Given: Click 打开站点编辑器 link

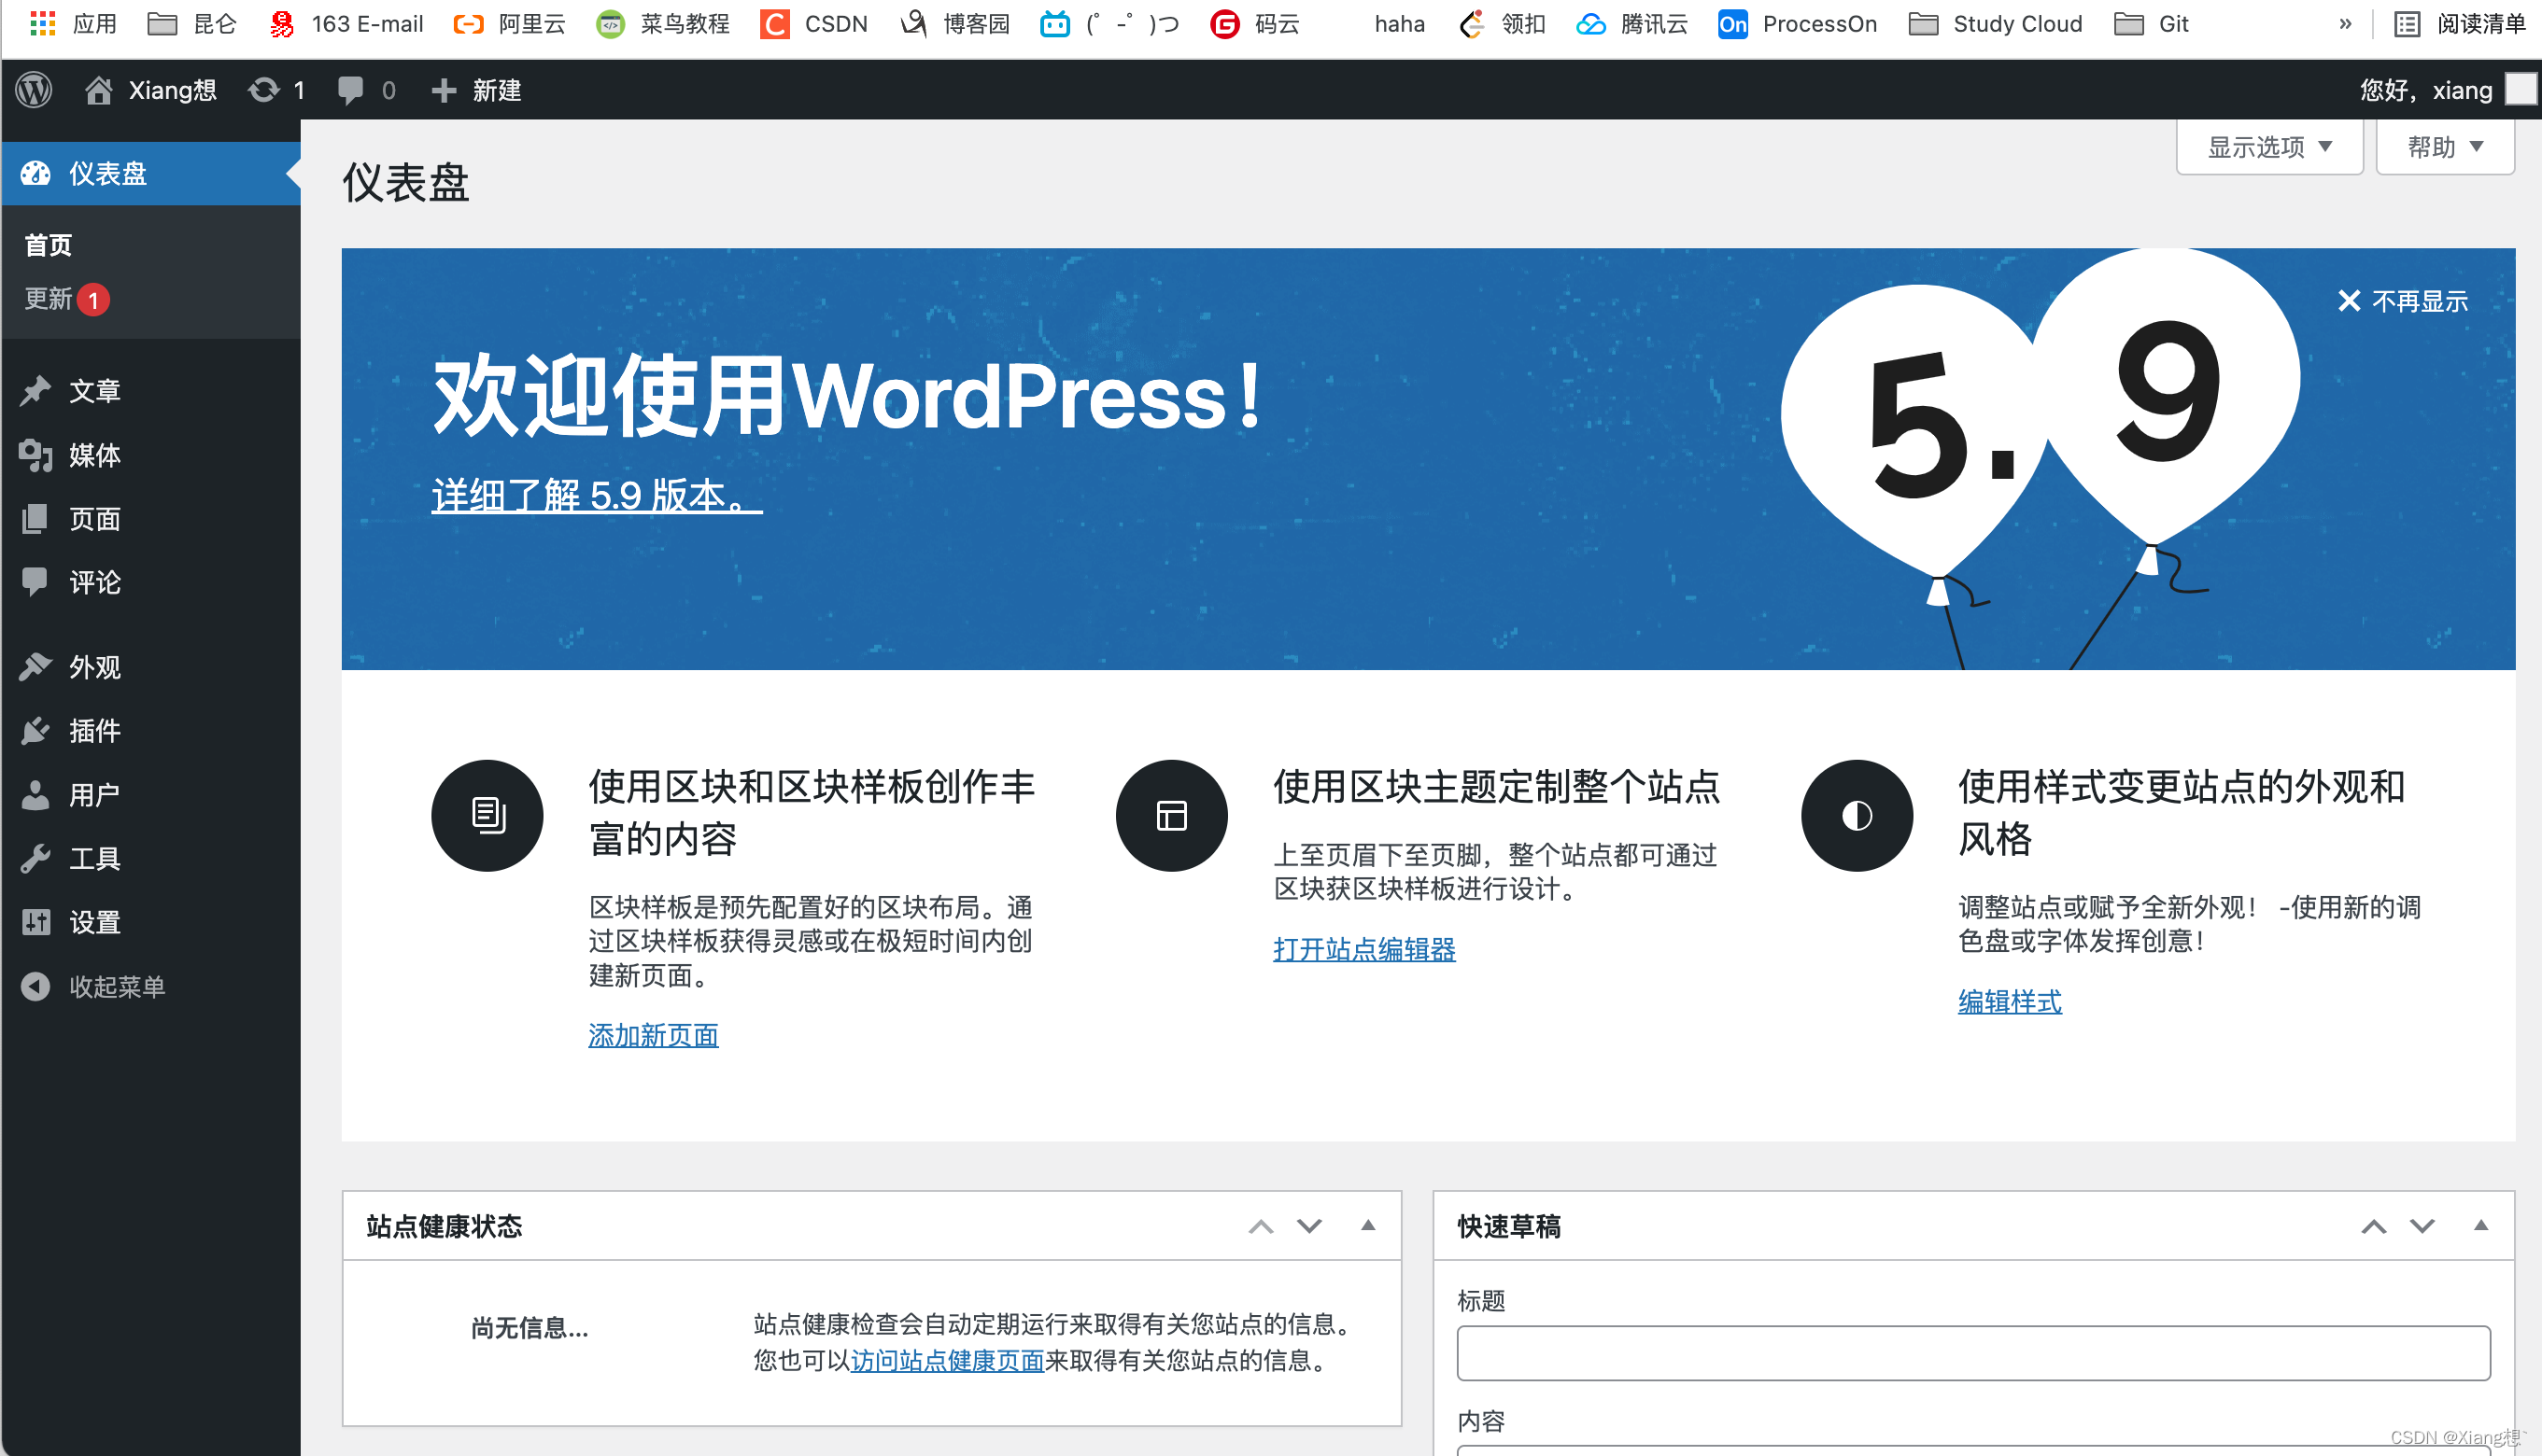Looking at the screenshot, I should click(1363, 949).
